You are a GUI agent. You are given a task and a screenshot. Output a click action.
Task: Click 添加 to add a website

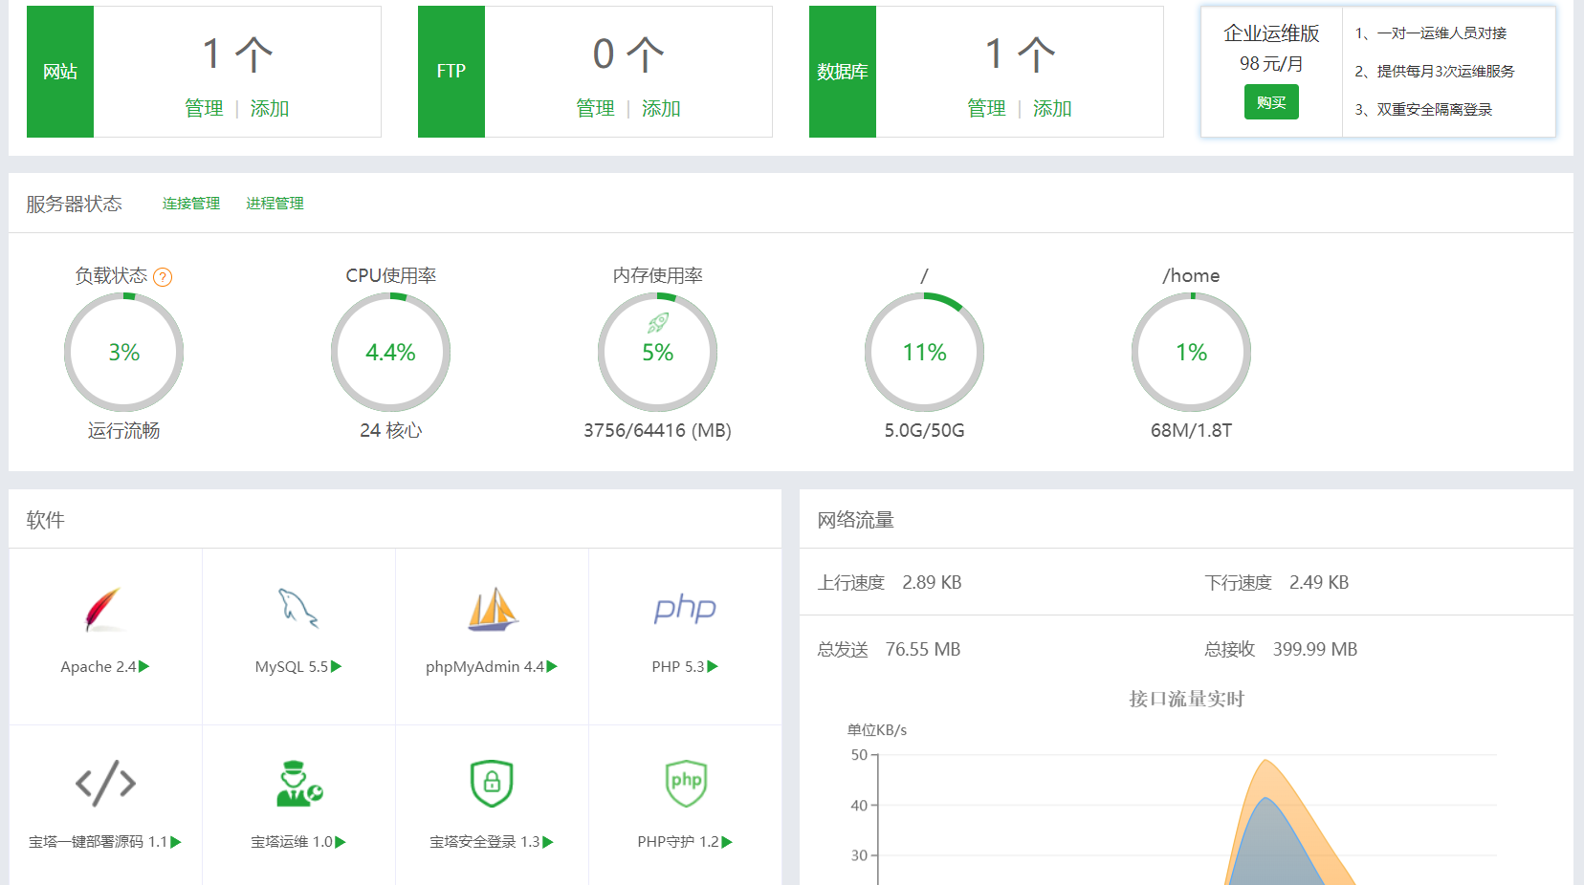tap(270, 109)
